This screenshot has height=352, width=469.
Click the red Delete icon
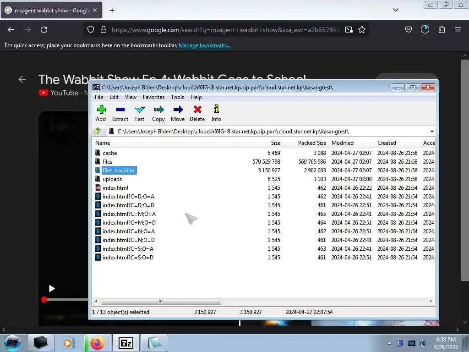(197, 110)
